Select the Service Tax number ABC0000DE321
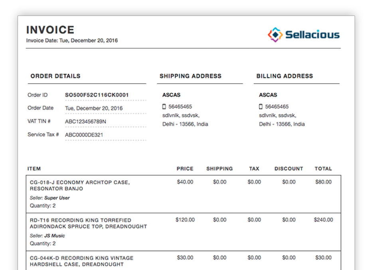 pos(84,135)
